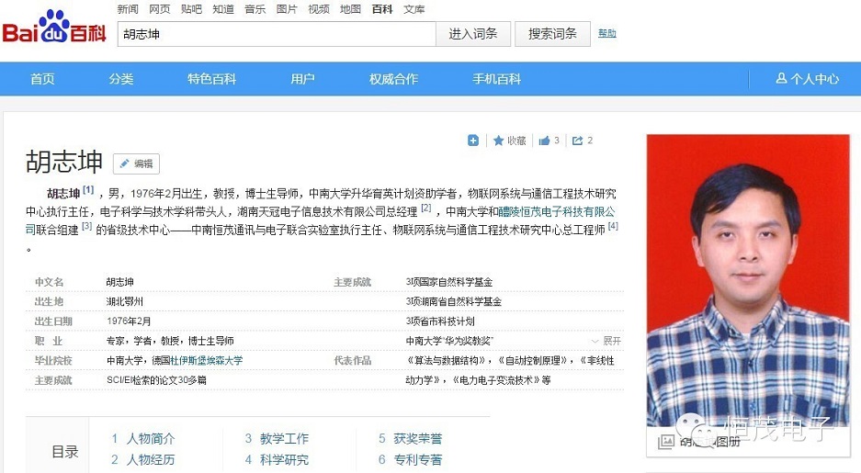Open the 特色百科 navigation menu
This screenshot has height=473, width=861.
click(211, 79)
